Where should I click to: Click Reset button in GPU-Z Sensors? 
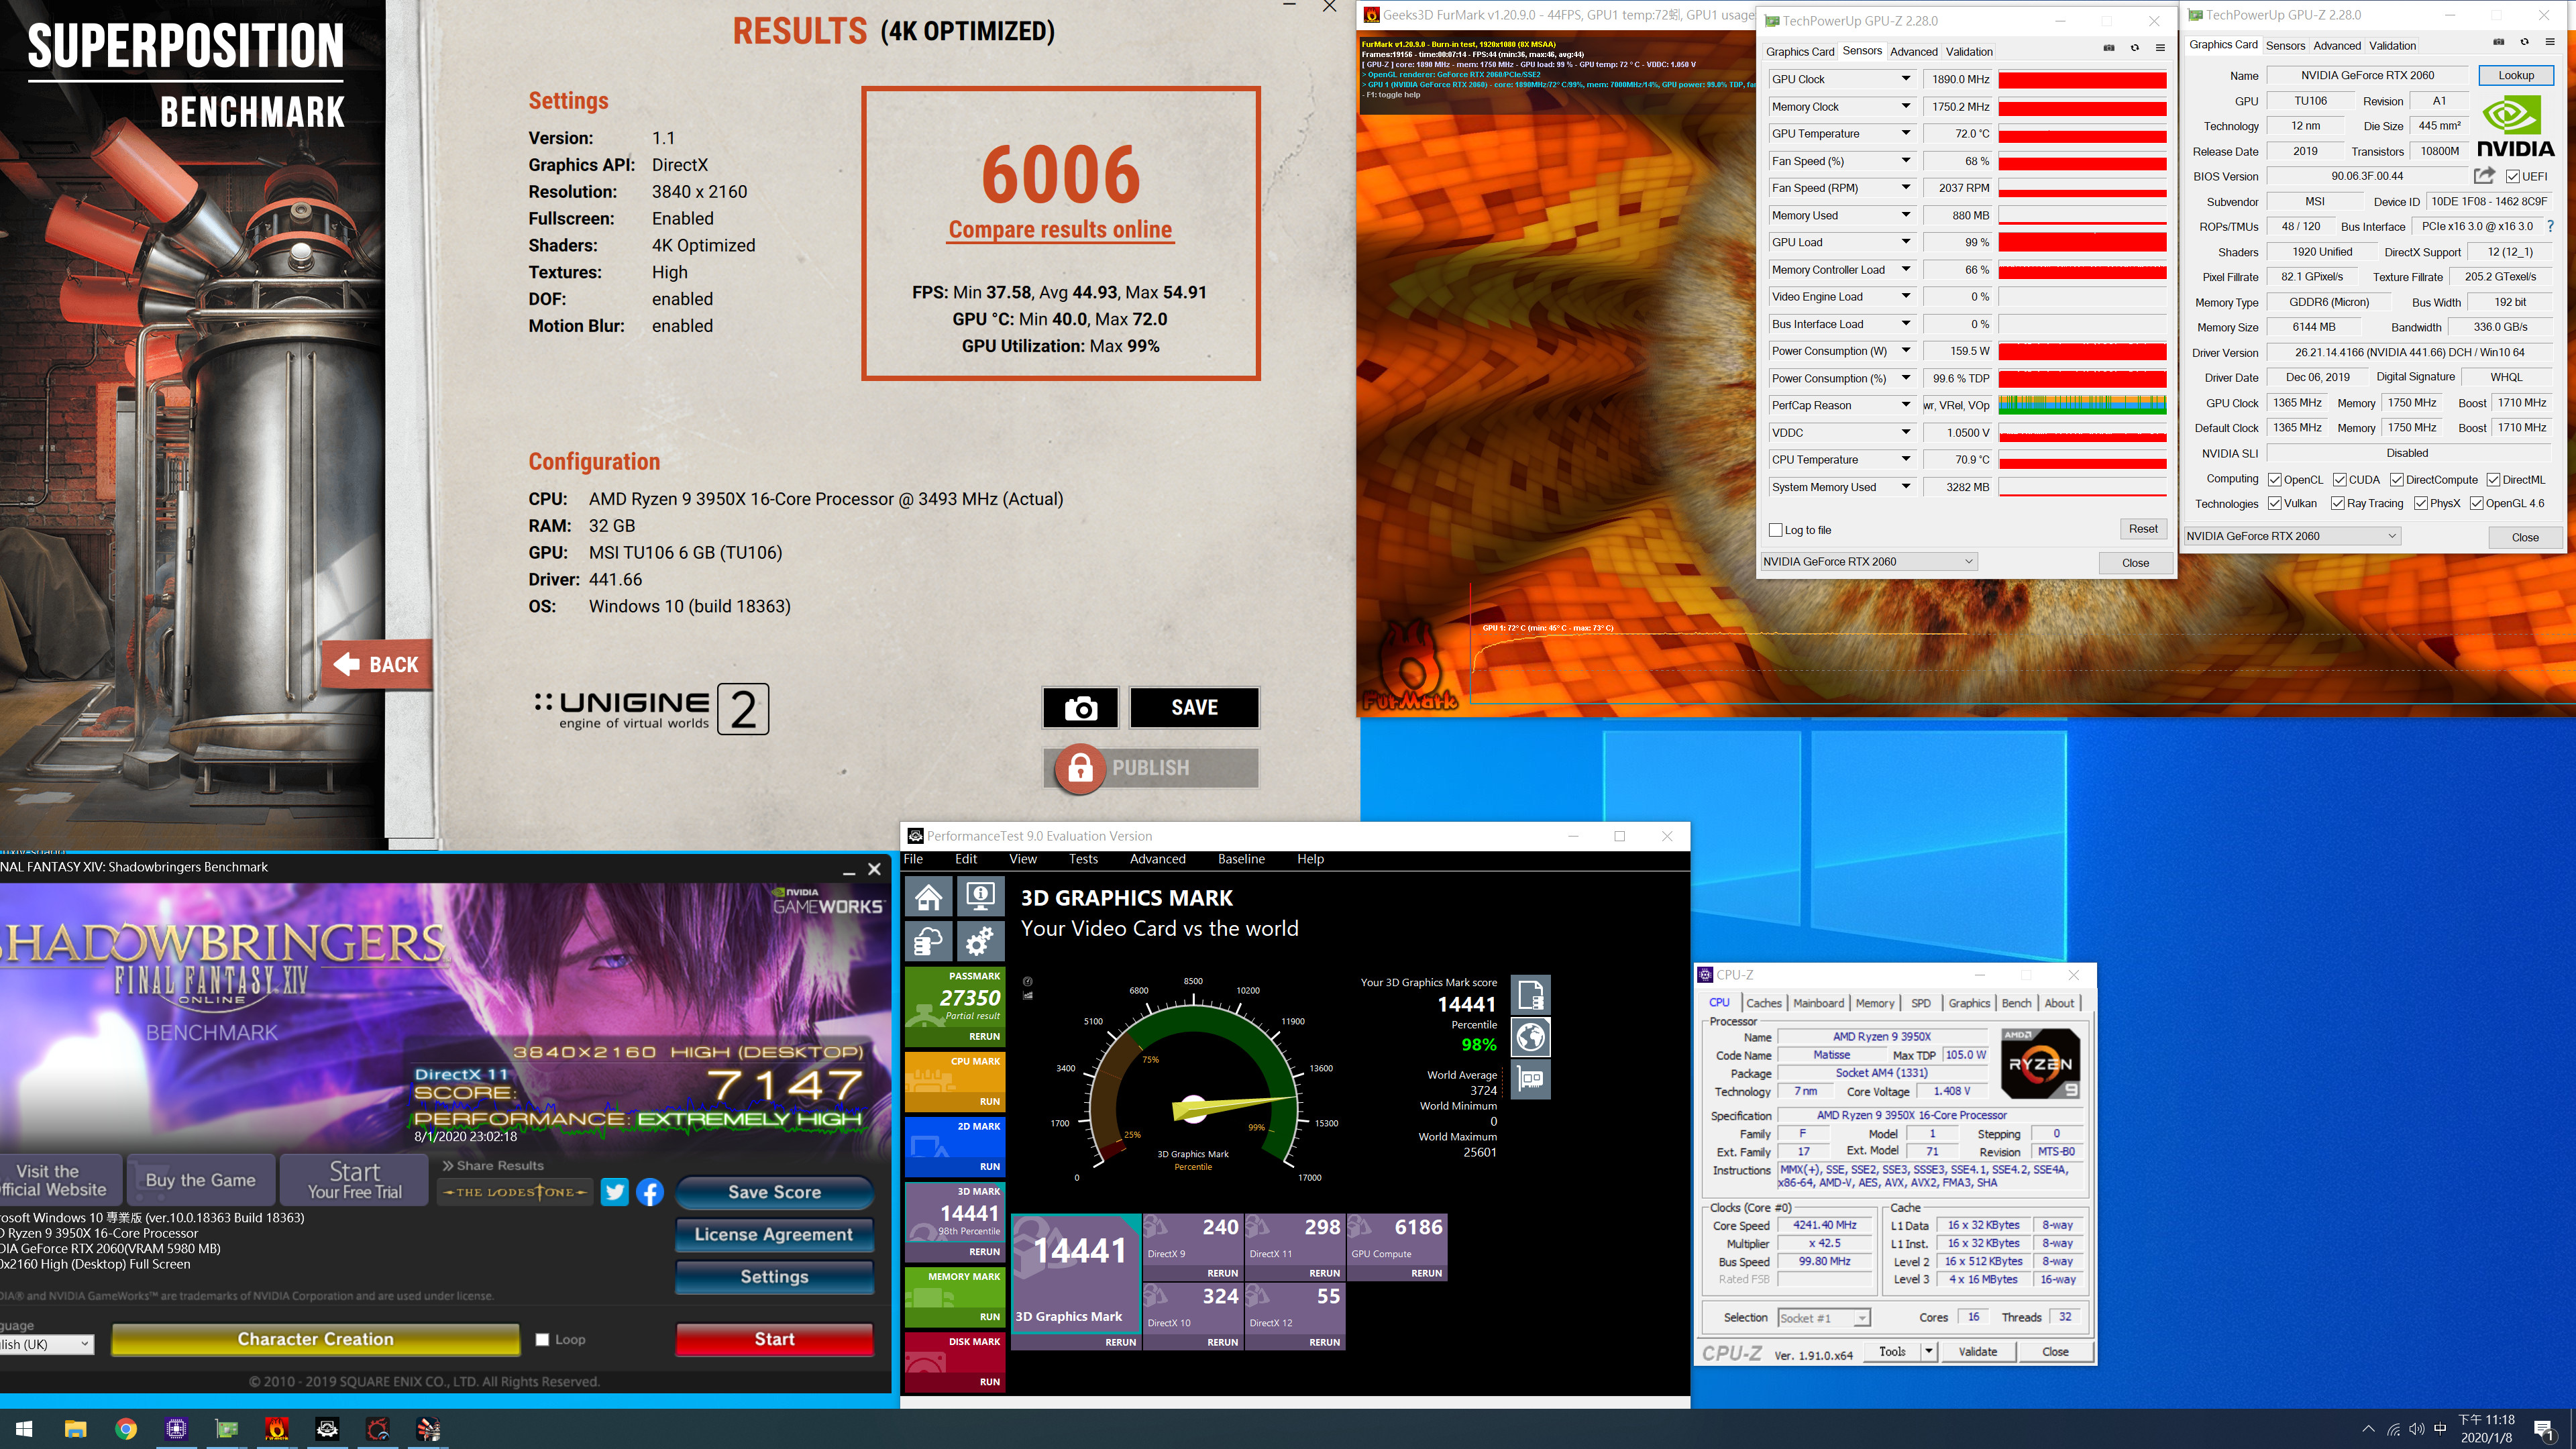click(x=2143, y=529)
